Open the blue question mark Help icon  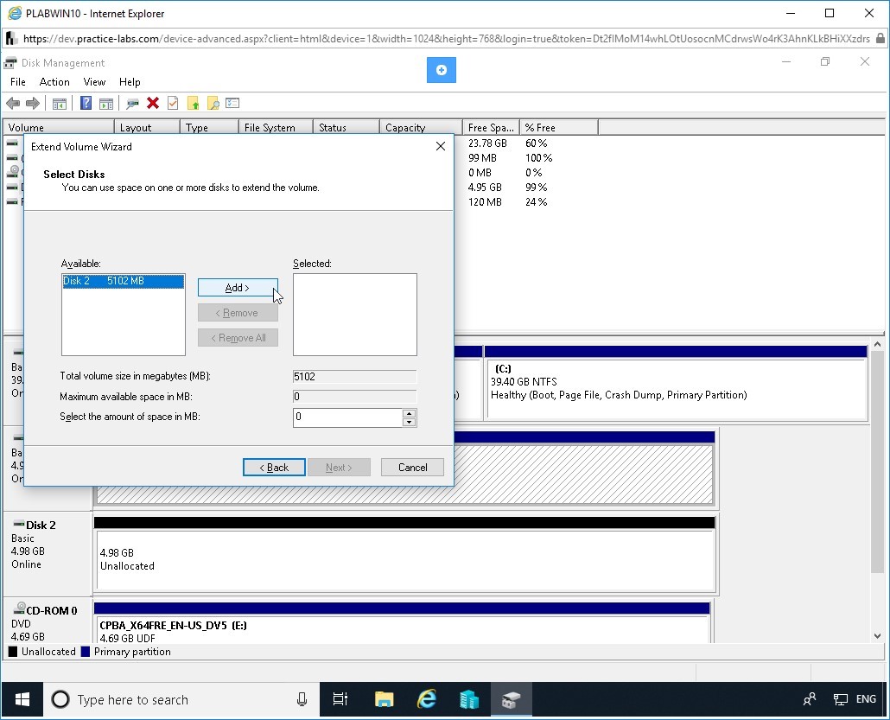point(86,103)
